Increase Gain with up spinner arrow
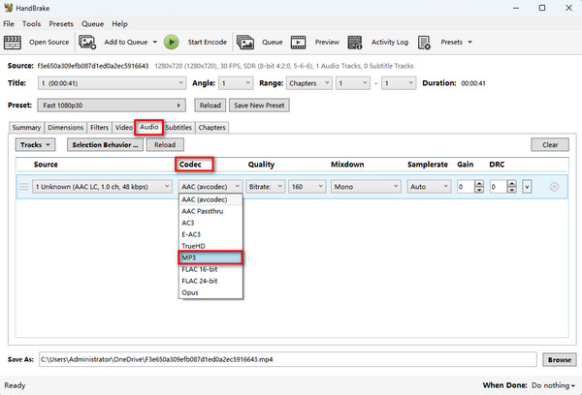The height and width of the screenshot is (395, 582). click(479, 183)
